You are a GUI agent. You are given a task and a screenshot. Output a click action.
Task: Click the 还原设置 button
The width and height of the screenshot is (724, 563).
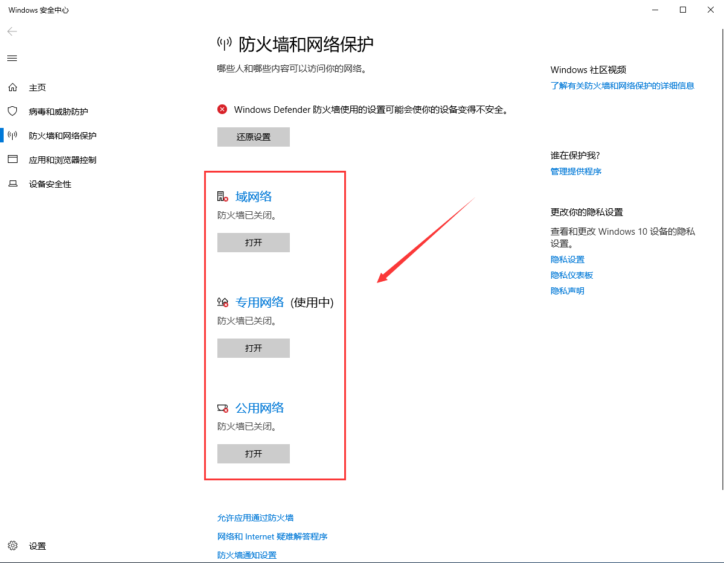(253, 137)
